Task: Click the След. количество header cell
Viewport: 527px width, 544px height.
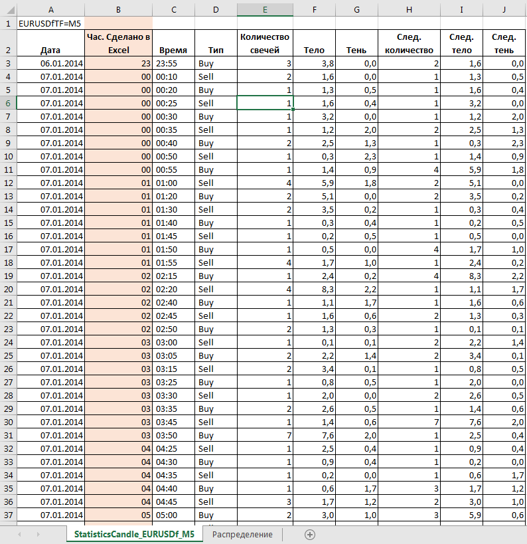Action: click(409, 43)
